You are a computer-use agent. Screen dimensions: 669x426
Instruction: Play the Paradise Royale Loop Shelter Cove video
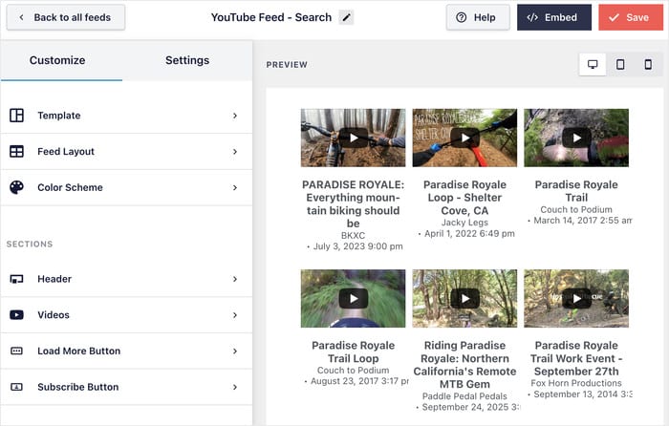tap(464, 138)
